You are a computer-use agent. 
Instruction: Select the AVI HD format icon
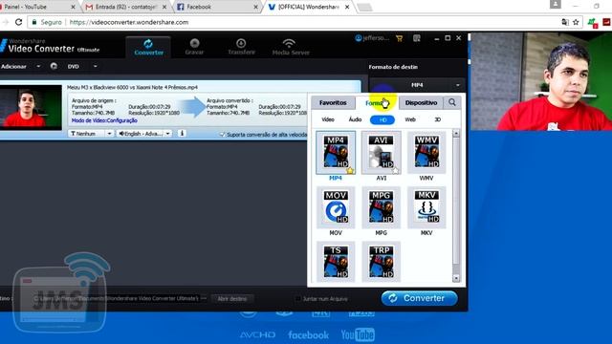coord(381,153)
